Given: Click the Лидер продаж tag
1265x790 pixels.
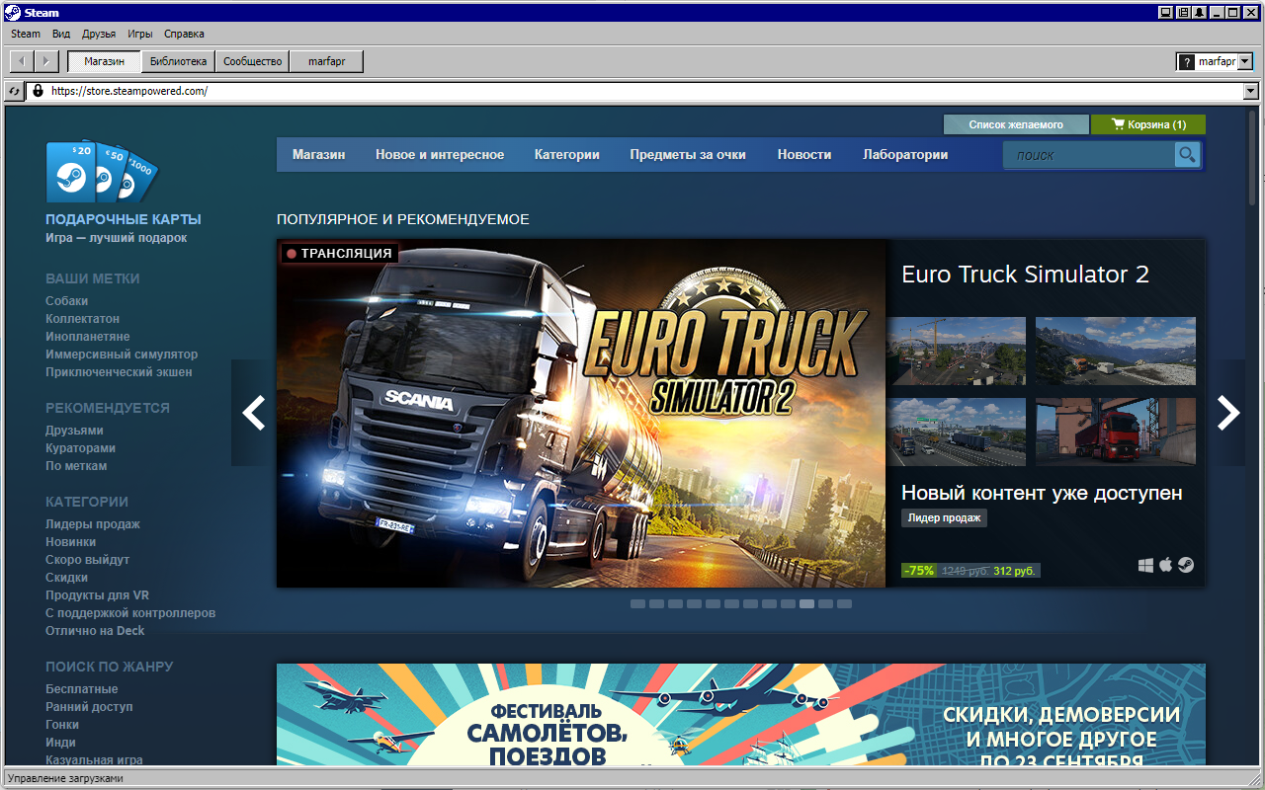Looking at the screenshot, I should (944, 518).
